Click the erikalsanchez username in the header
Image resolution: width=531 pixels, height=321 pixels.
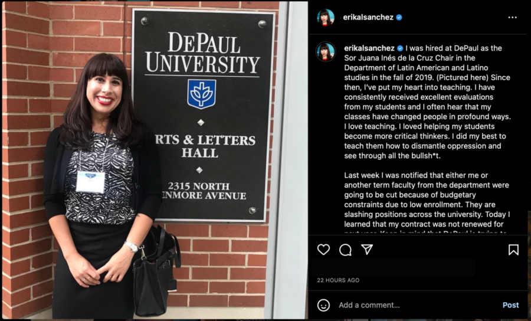point(368,17)
